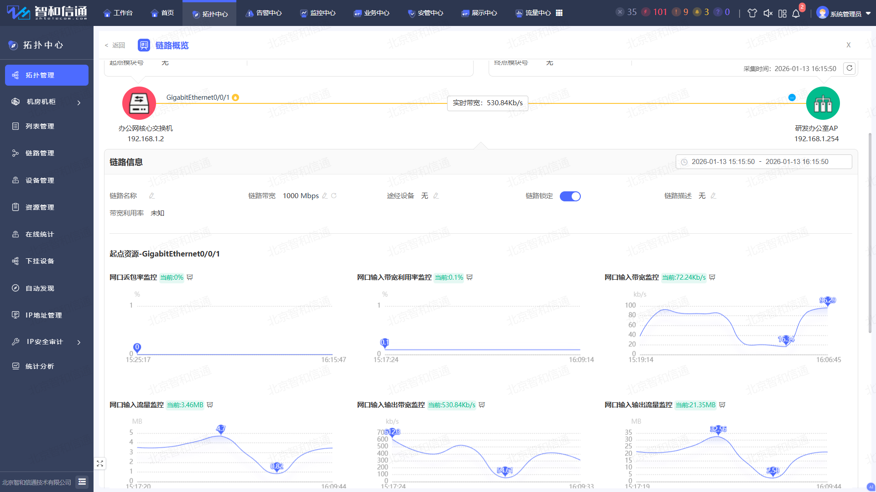
Task: Open the grid menu icon after 流量中心
Action: coord(559,13)
